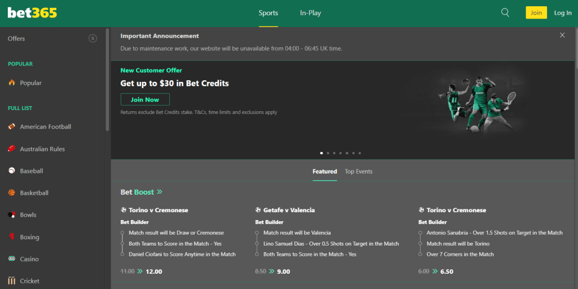Click Torino v Cremonese title above 6.50 odds
The width and height of the screenshot is (578, 289).
[x=456, y=210]
